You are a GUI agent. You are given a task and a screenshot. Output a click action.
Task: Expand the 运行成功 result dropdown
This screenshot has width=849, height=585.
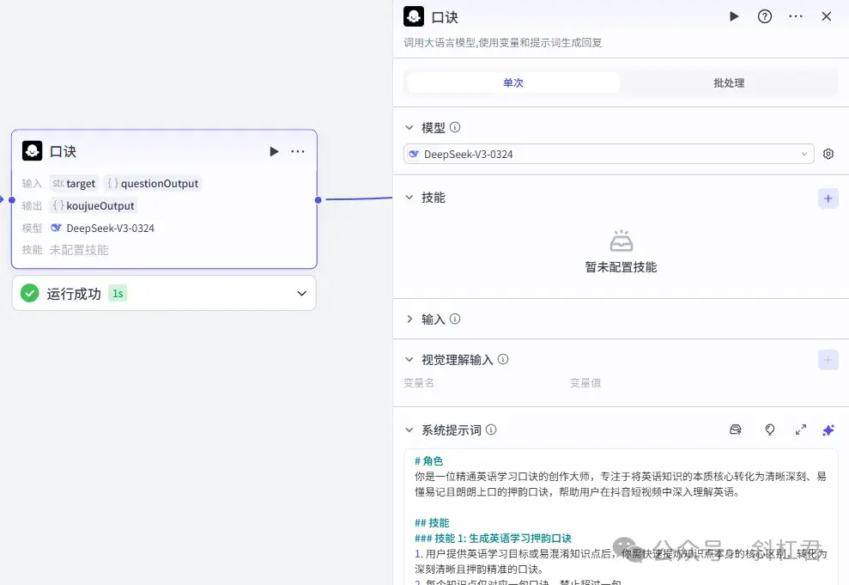tap(301, 293)
